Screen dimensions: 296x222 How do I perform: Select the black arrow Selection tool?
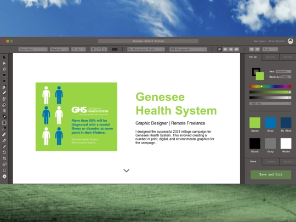4,57
